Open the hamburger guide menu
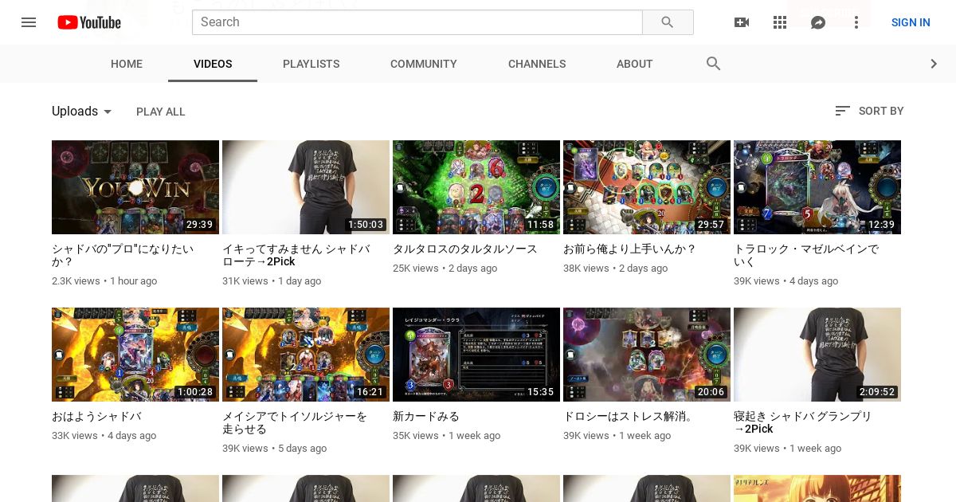The image size is (956, 502). [29, 22]
